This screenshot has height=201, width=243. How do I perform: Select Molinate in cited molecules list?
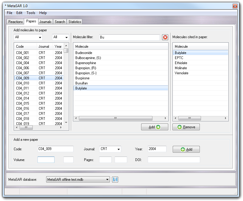[181, 68]
